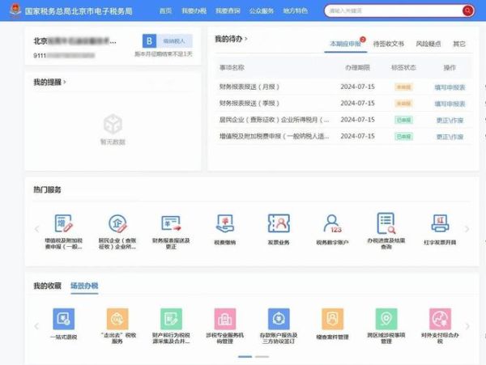The image size is (486, 365).
Task: Select the 本期应申报 tab
Action: [346, 44]
